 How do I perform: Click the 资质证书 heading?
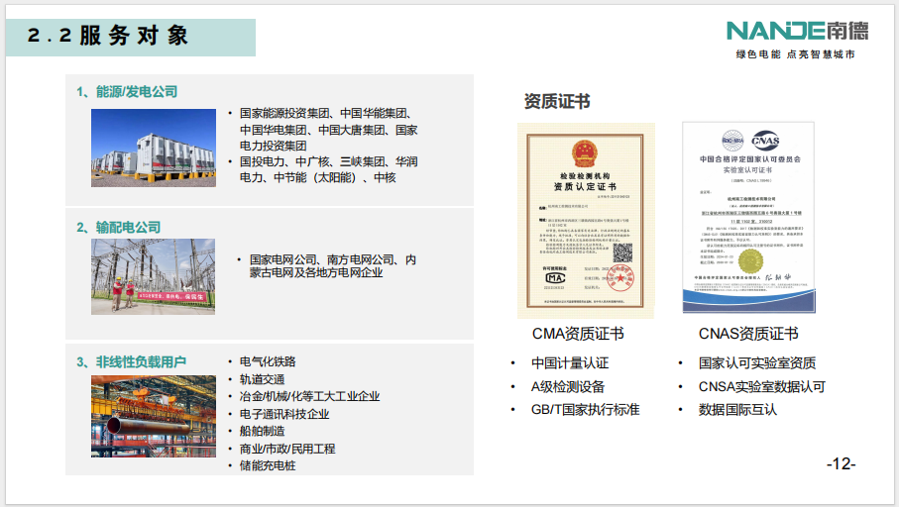click(556, 101)
